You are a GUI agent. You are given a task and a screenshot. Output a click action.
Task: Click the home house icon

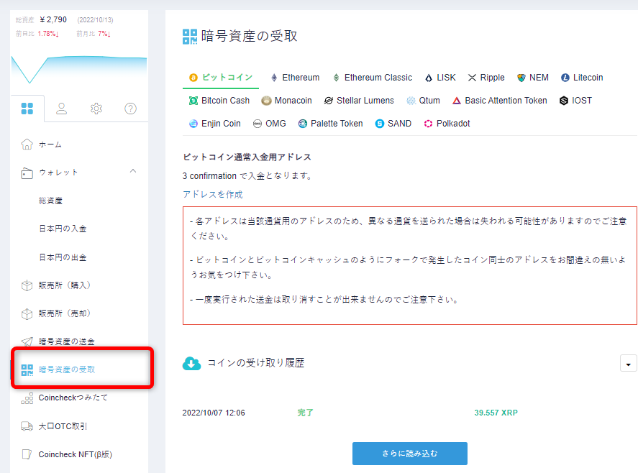(x=27, y=144)
